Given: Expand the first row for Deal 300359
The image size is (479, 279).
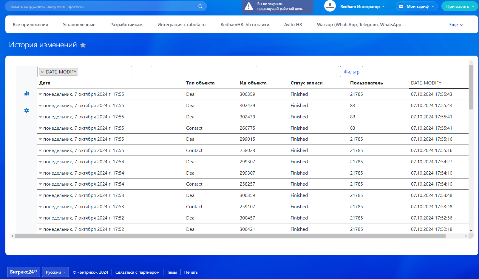Looking at the screenshot, I should pyautogui.click(x=40, y=94).
